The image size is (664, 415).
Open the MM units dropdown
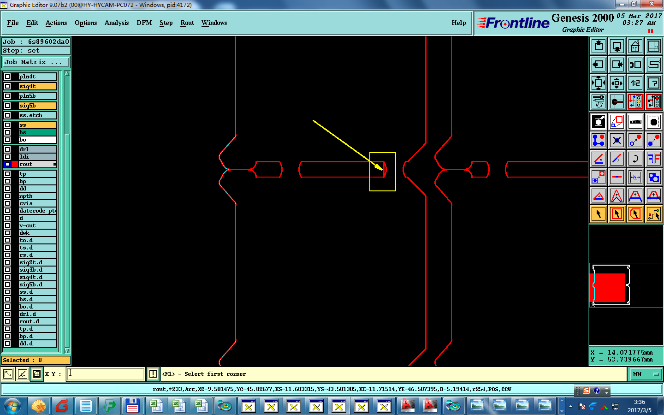click(x=646, y=374)
